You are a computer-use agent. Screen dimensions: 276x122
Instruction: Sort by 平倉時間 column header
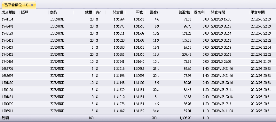point(258,12)
